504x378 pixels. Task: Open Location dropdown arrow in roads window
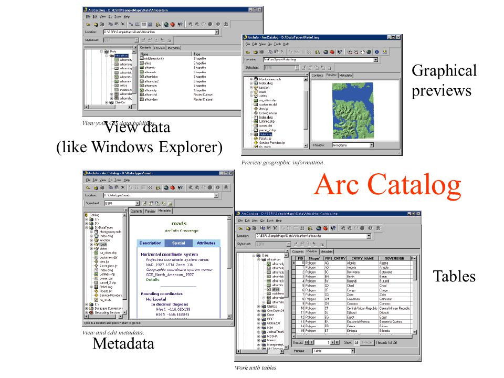coord(216,195)
